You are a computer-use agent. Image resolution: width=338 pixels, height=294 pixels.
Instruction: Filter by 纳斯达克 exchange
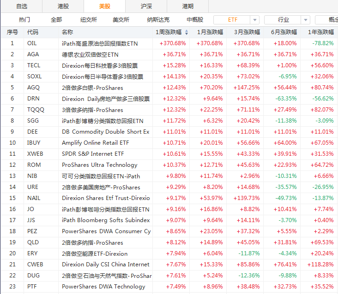(x=158, y=20)
